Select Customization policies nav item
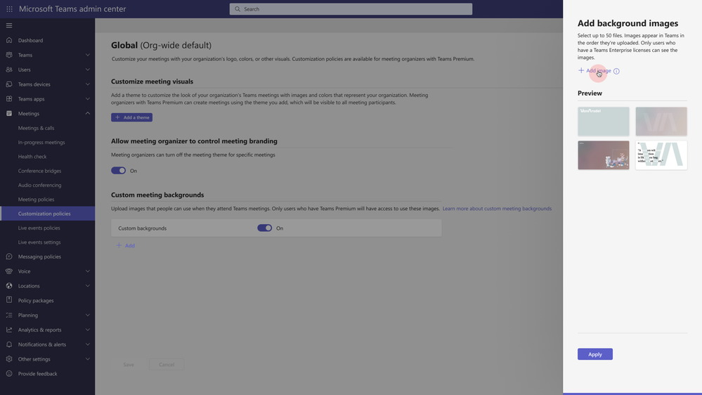This screenshot has height=395, width=702. click(48, 214)
